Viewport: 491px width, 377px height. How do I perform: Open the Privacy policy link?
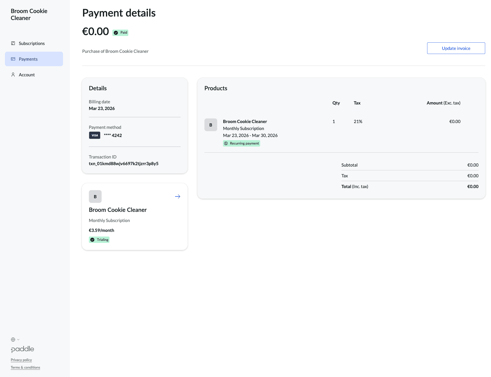click(x=21, y=360)
